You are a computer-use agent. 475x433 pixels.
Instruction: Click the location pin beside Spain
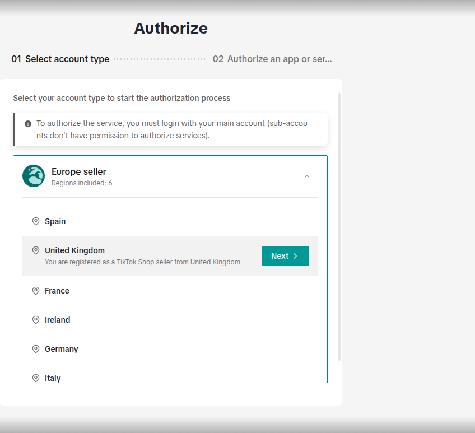coord(36,221)
